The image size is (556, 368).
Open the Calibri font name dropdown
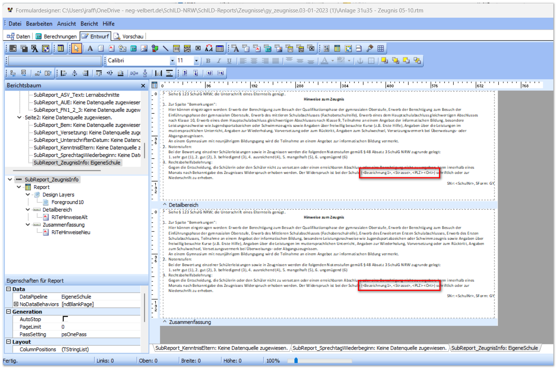click(172, 61)
